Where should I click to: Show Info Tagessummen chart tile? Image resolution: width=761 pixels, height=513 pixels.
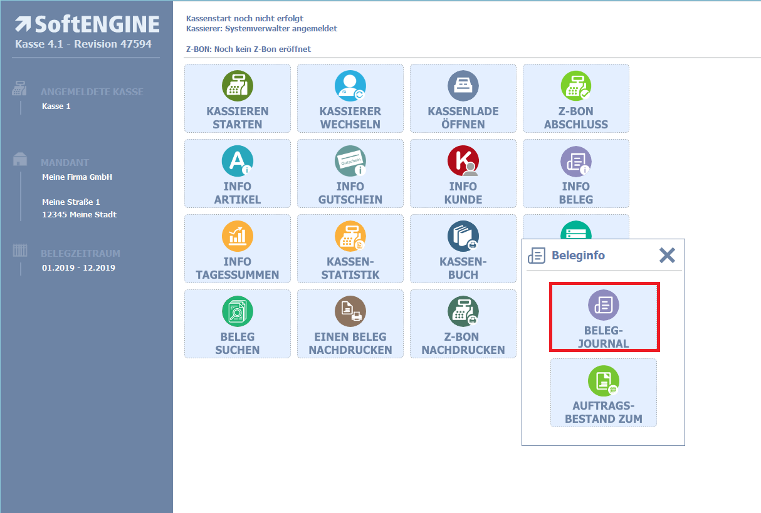click(238, 249)
